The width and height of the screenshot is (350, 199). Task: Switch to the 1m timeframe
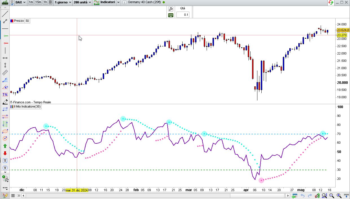(x=31, y=2)
